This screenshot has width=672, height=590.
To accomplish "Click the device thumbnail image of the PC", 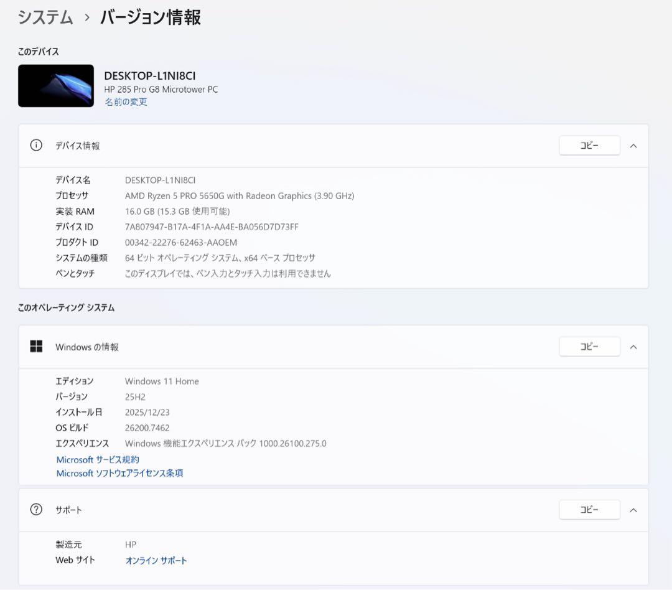I will click(55, 85).
